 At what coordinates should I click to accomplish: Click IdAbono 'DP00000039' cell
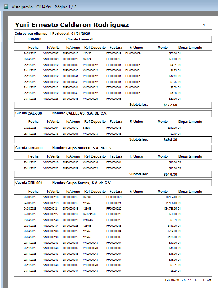point(70,65)
